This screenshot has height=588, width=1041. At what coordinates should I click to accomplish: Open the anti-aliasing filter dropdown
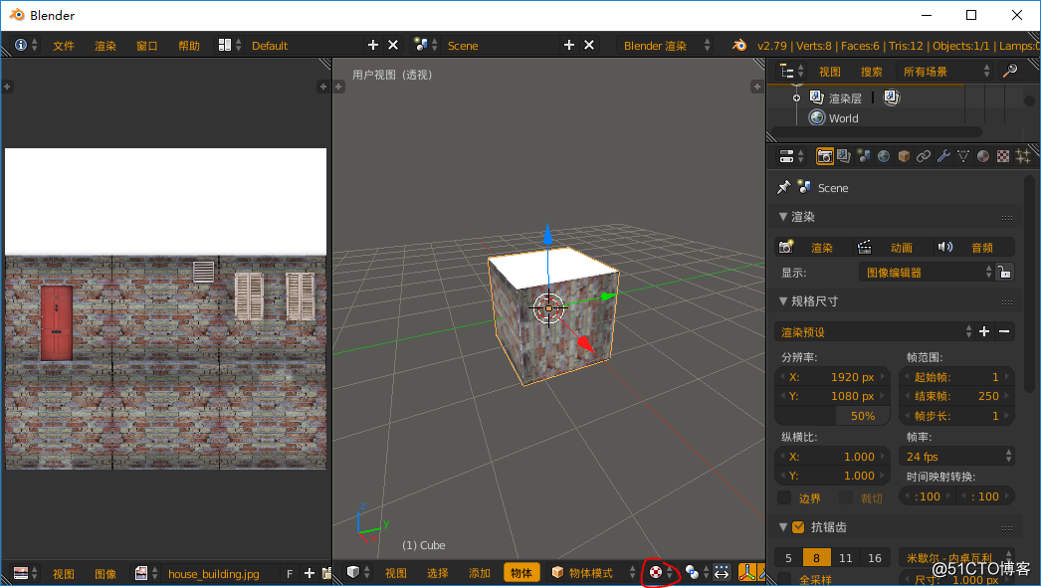[956, 558]
